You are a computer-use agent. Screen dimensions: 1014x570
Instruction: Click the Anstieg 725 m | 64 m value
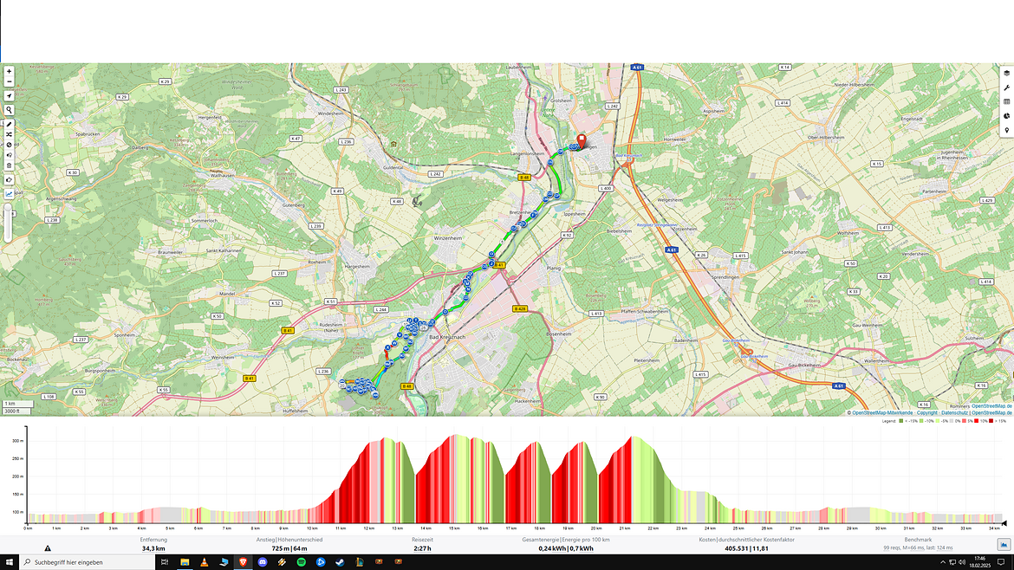coord(289,548)
